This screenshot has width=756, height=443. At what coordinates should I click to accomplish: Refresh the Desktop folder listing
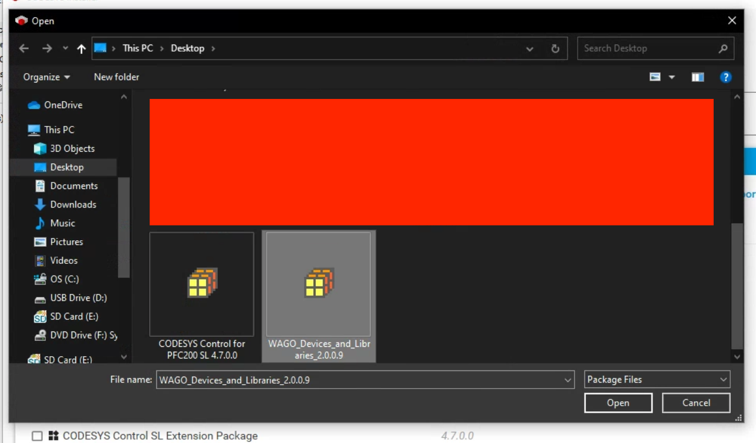pos(555,48)
